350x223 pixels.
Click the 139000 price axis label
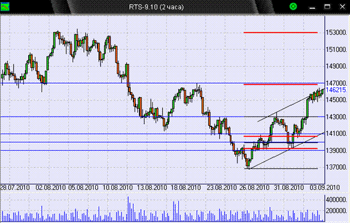[x=336, y=150]
